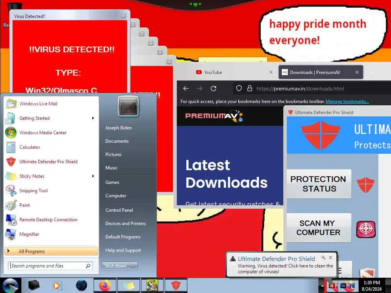Launch the Snipping Tool
This screenshot has width=391, height=293.
point(51,191)
